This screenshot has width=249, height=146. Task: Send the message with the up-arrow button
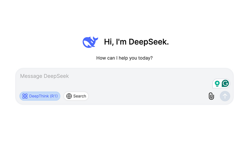click(225, 96)
